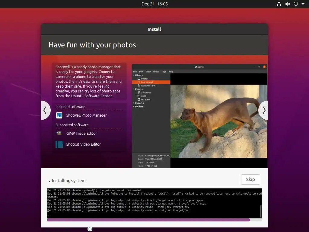
Task: Click the Shotwell Photo Manager icon
Action: [59, 115]
